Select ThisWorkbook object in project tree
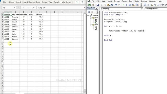Screen dimensions: 167x94 tap(96, 22)
